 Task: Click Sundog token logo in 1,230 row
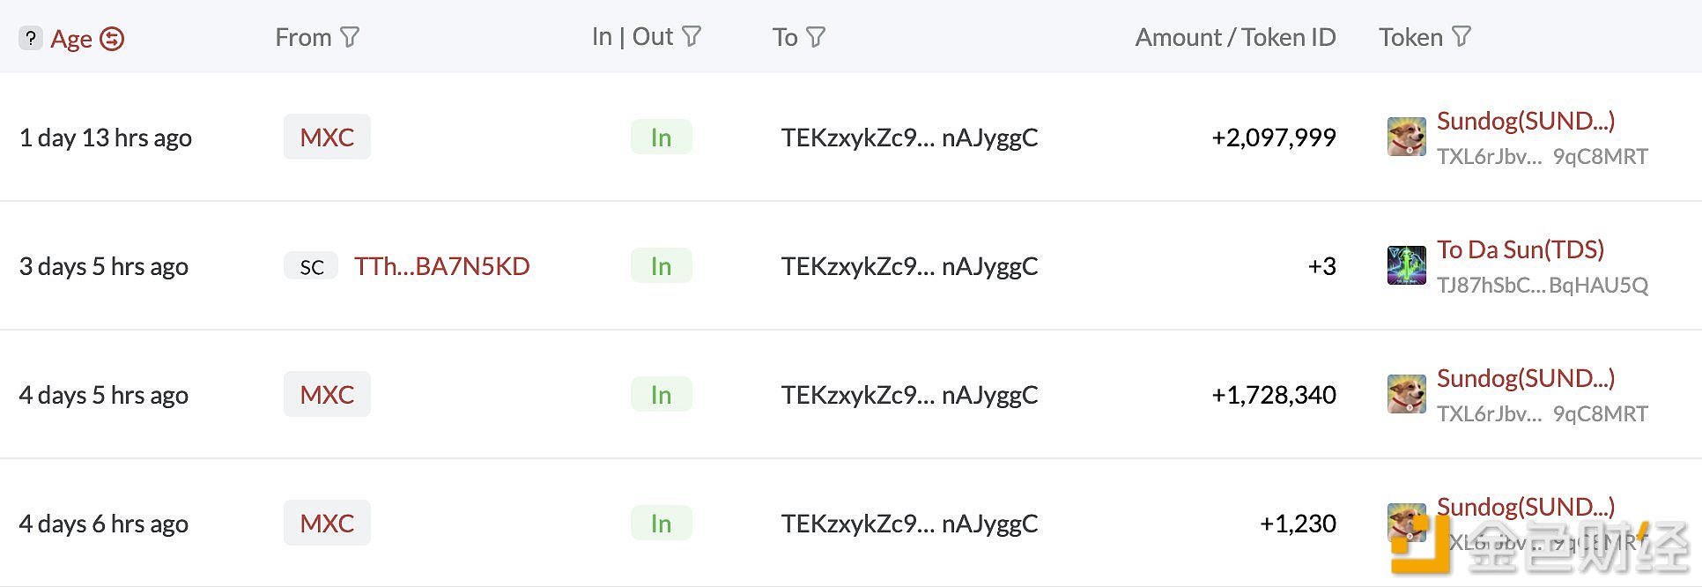click(1406, 523)
